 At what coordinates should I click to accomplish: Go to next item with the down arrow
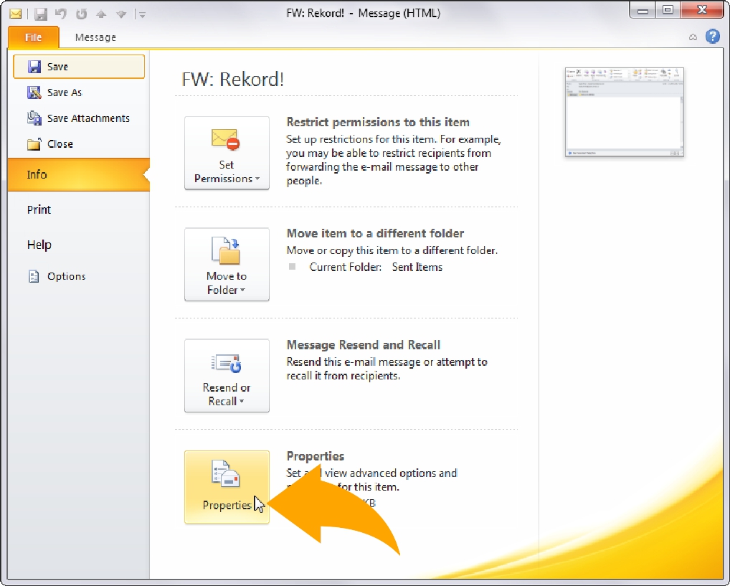click(121, 14)
